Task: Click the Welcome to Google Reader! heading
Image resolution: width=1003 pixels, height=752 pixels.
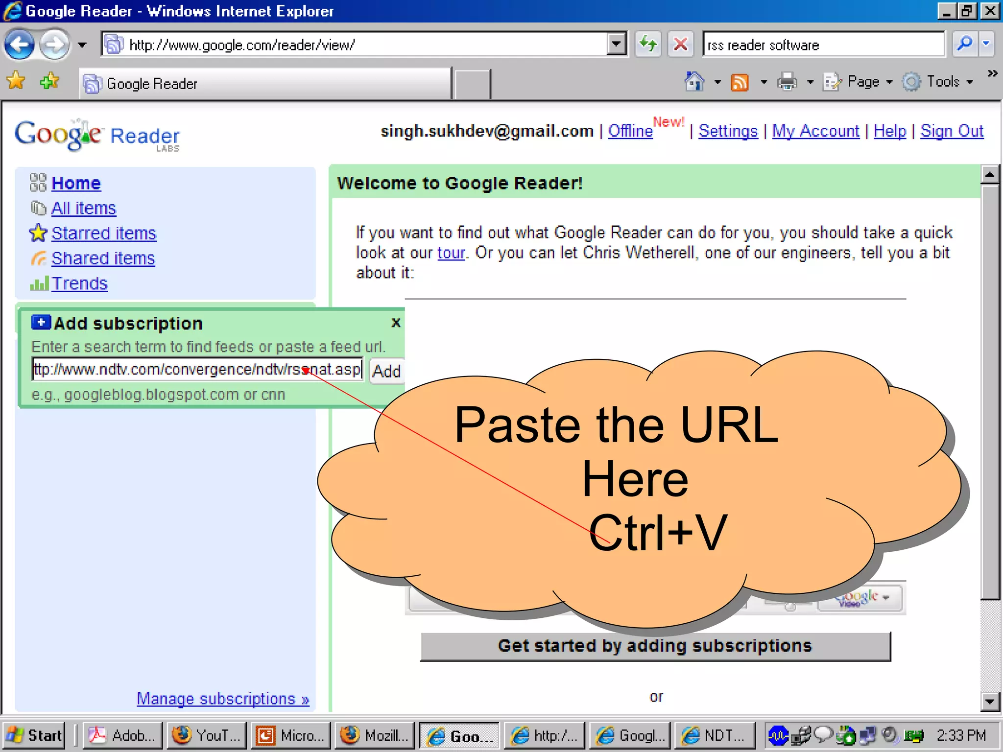Action: point(460,183)
